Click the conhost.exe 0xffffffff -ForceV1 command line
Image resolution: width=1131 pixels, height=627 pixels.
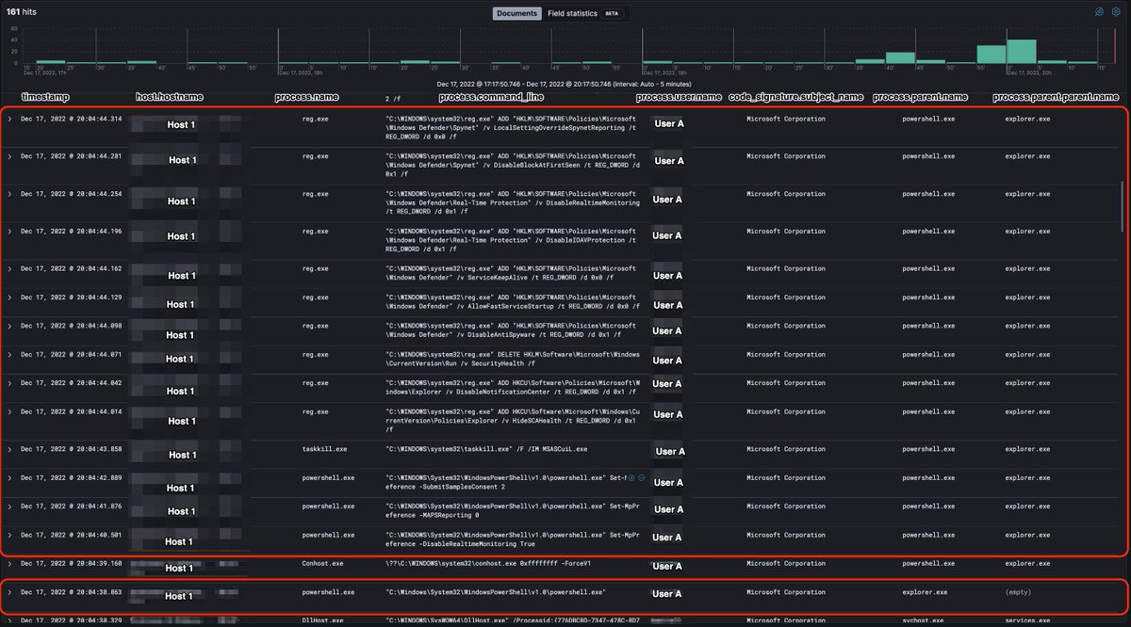click(x=488, y=564)
